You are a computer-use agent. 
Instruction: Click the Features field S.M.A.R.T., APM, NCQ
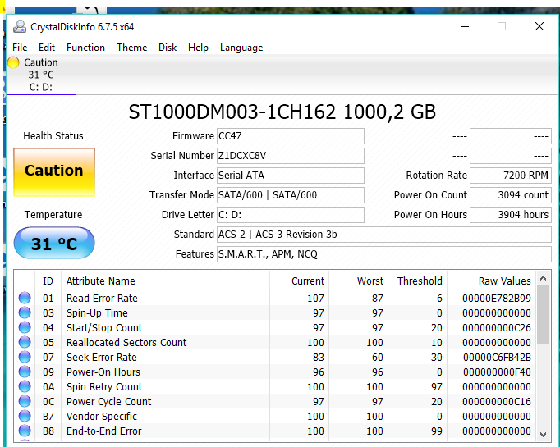384,254
